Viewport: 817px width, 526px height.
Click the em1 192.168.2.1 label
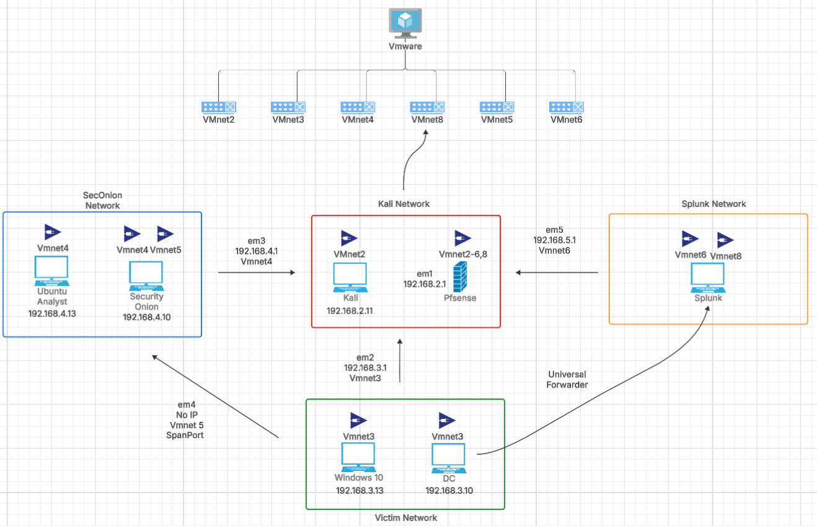[x=425, y=278]
